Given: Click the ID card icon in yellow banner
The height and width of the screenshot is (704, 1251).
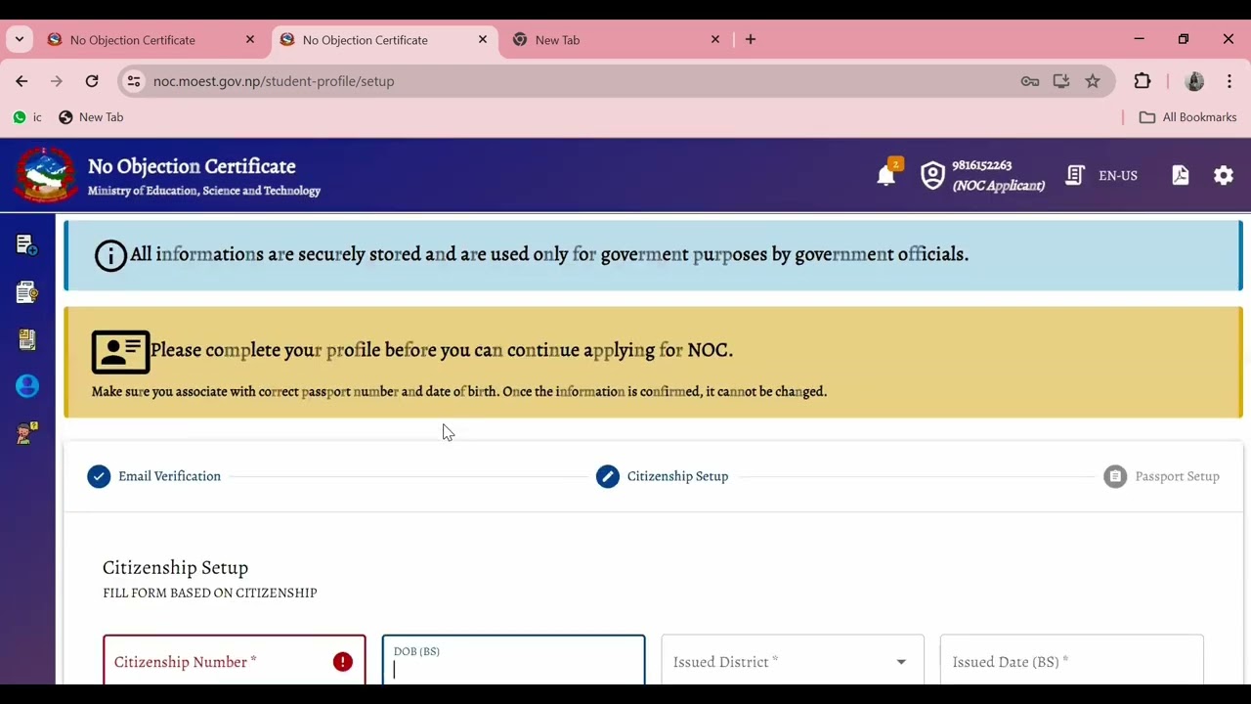Looking at the screenshot, I should [120, 352].
